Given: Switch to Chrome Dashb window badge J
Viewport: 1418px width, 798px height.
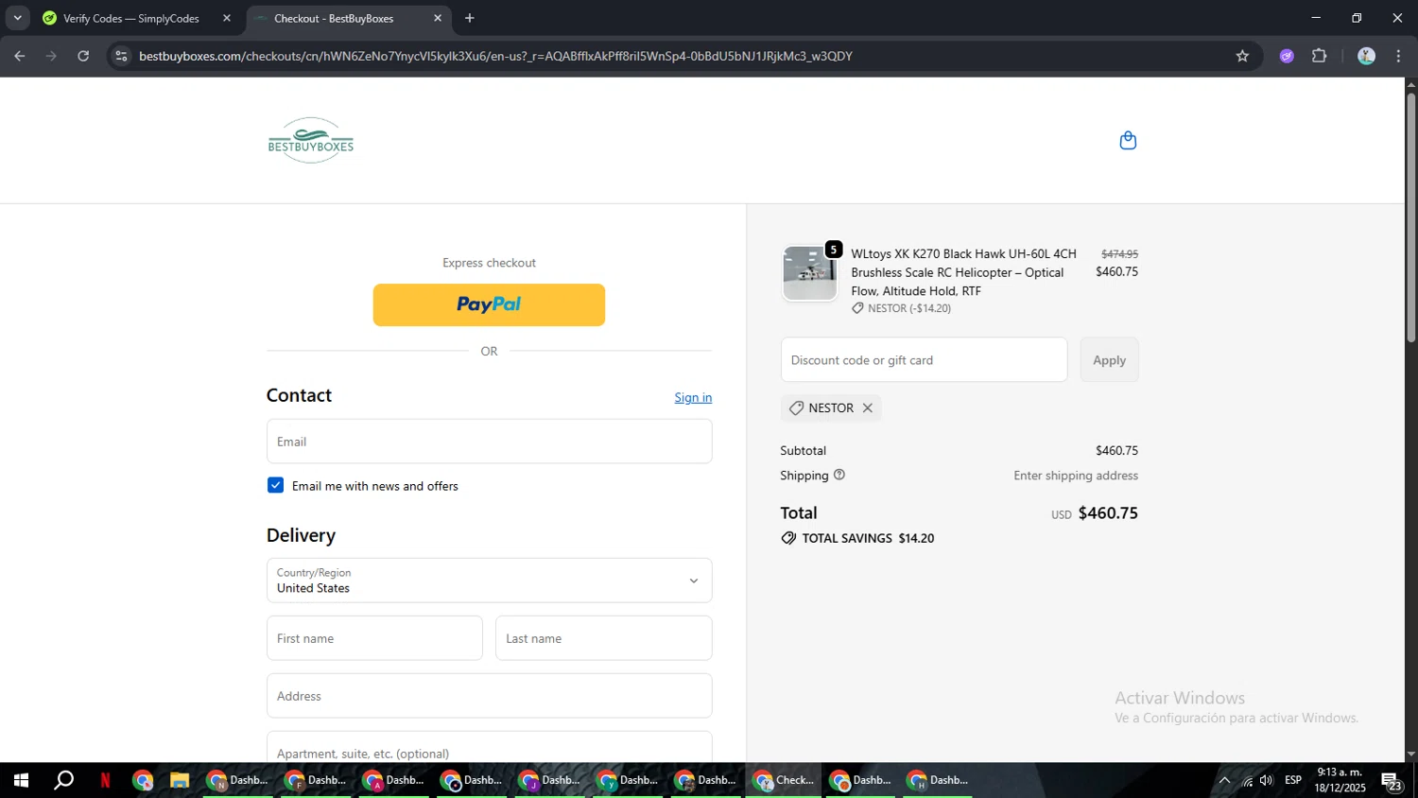Looking at the screenshot, I should coord(549,780).
